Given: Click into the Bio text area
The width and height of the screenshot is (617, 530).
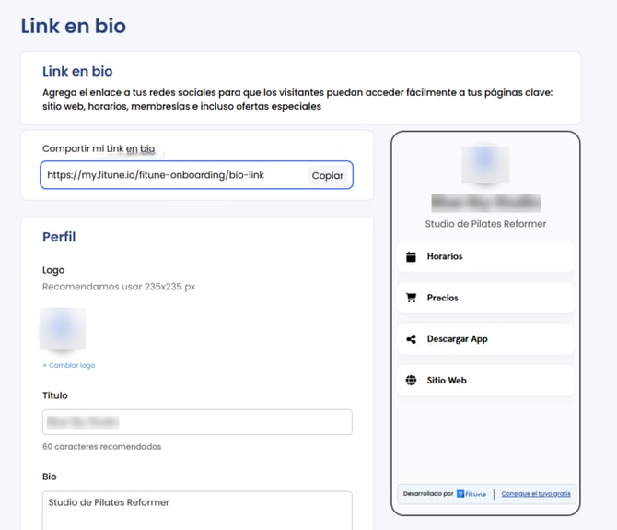Looking at the screenshot, I should pyautogui.click(x=197, y=511).
